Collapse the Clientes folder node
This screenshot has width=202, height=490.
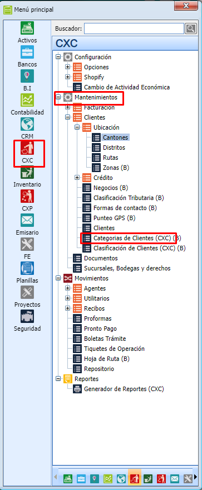(x=67, y=117)
